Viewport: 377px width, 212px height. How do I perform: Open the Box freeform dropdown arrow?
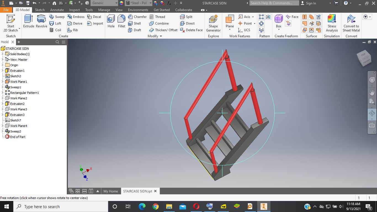(278, 30)
